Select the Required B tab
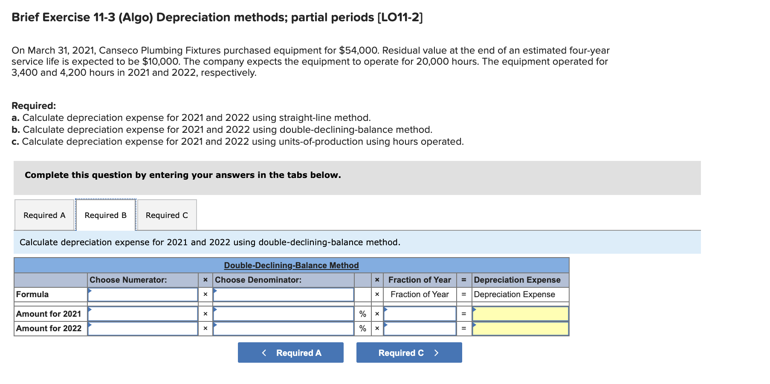 (x=105, y=215)
